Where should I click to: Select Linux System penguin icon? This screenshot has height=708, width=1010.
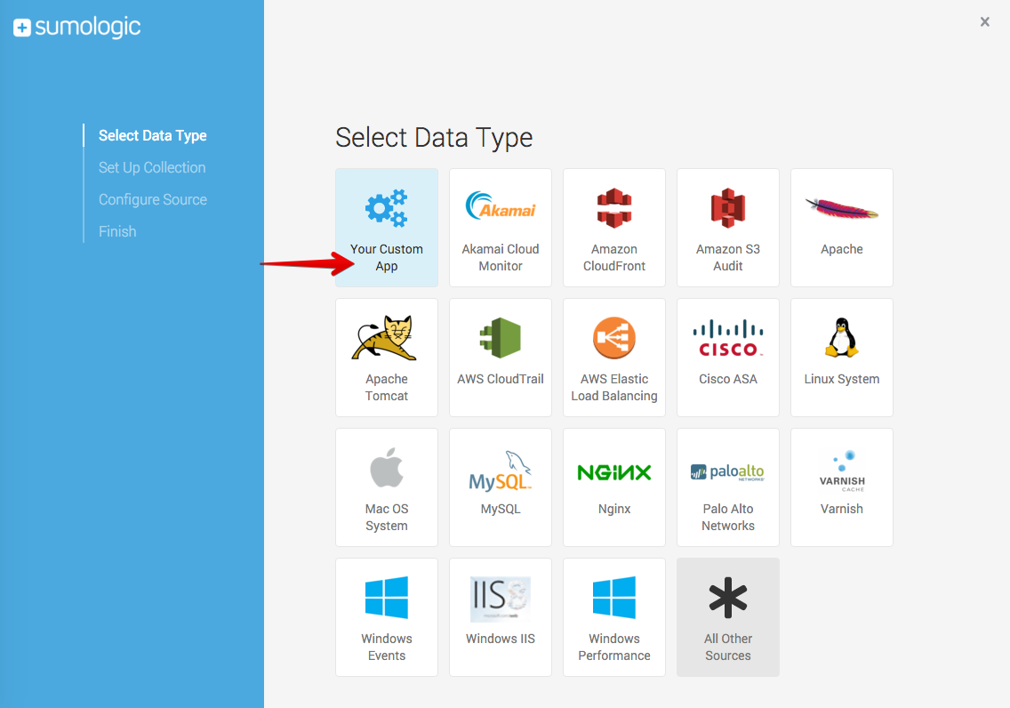click(841, 339)
